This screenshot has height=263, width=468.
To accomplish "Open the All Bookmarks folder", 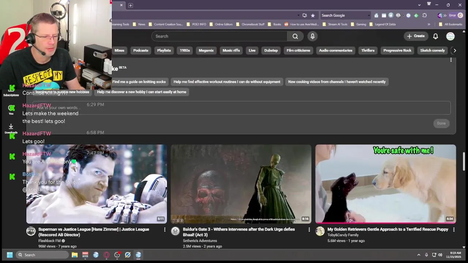I will pyautogui.click(x=450, y=24).
